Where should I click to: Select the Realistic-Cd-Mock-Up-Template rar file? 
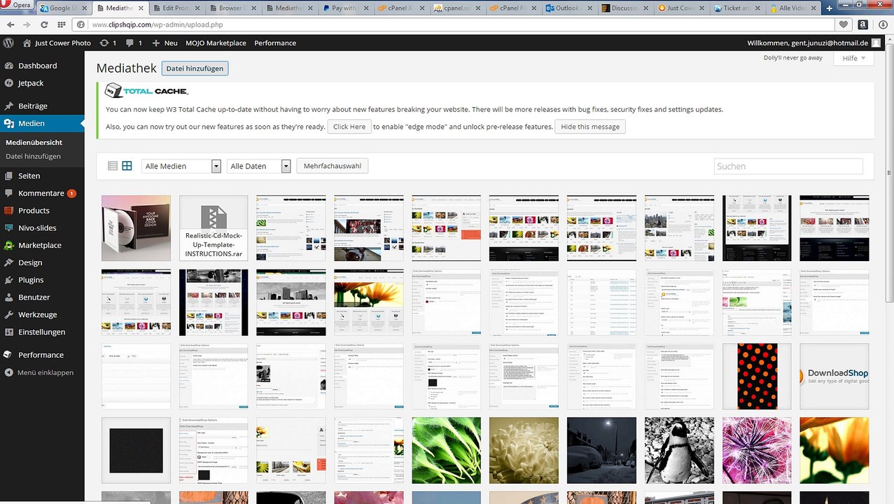[x=214, y=228]
